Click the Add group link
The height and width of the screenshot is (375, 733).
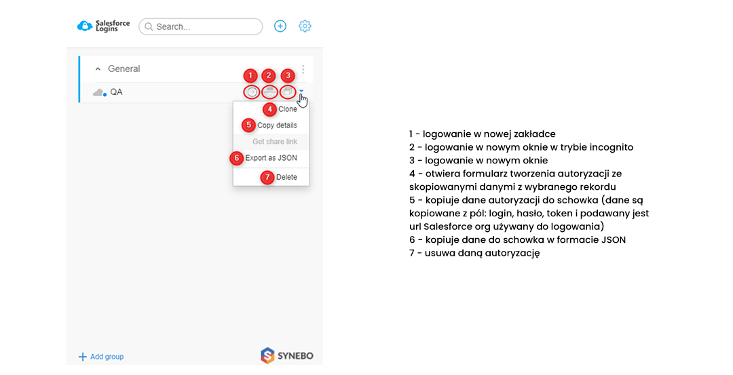point(101,357)
